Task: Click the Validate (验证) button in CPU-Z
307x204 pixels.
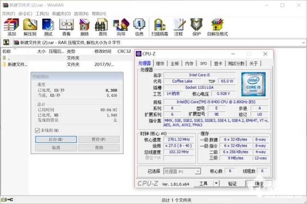Action: coord(232,183)
